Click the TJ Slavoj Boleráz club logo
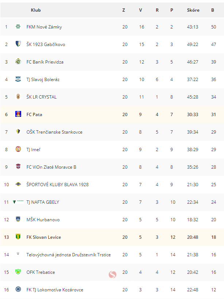Viewport: 224px width, 299px height. (x=18, y=79)
